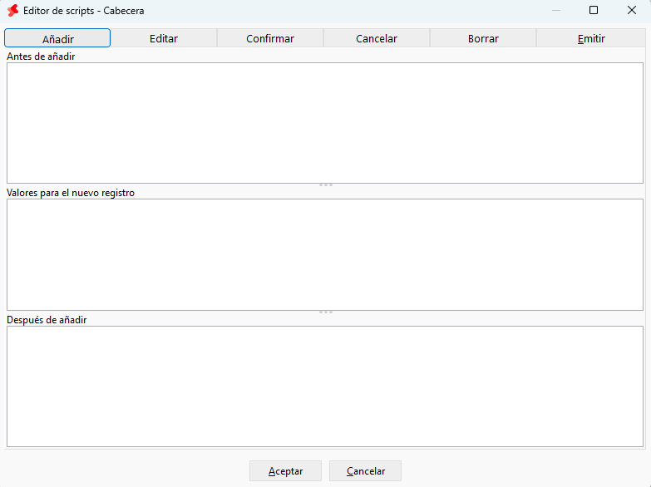This screenshot has width=651, height=487.
Task: Click the red app icon in title bar
Action: [x=12, y=10]
